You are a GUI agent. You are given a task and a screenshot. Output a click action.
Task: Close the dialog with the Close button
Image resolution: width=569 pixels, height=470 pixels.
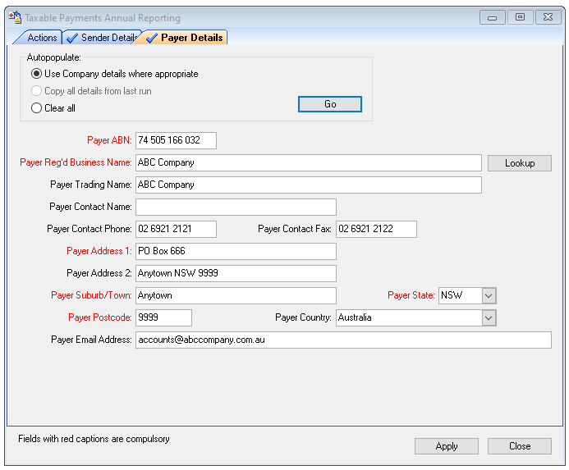[519, 446]
